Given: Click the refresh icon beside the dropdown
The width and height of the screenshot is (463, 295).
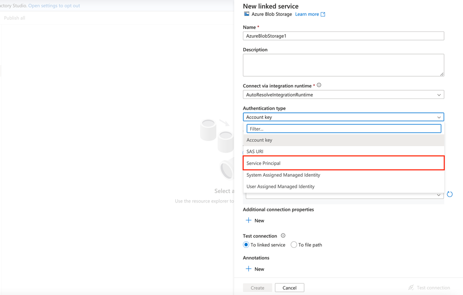Looking at the screenshot, I should (450, 194).
